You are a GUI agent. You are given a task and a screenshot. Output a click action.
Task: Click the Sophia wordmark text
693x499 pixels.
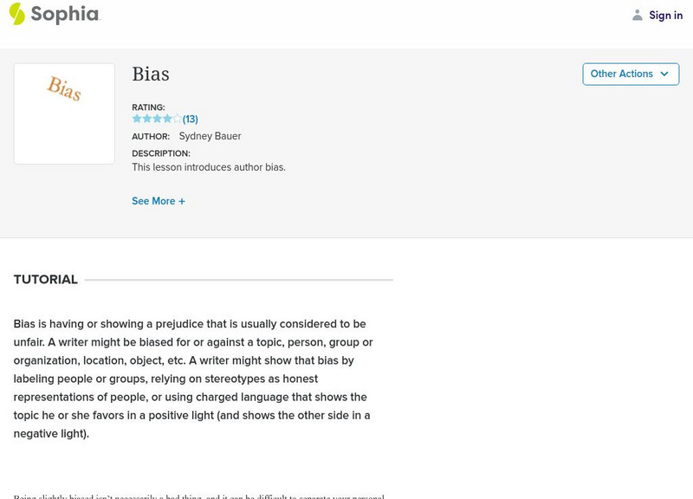(x=65, y=15)
